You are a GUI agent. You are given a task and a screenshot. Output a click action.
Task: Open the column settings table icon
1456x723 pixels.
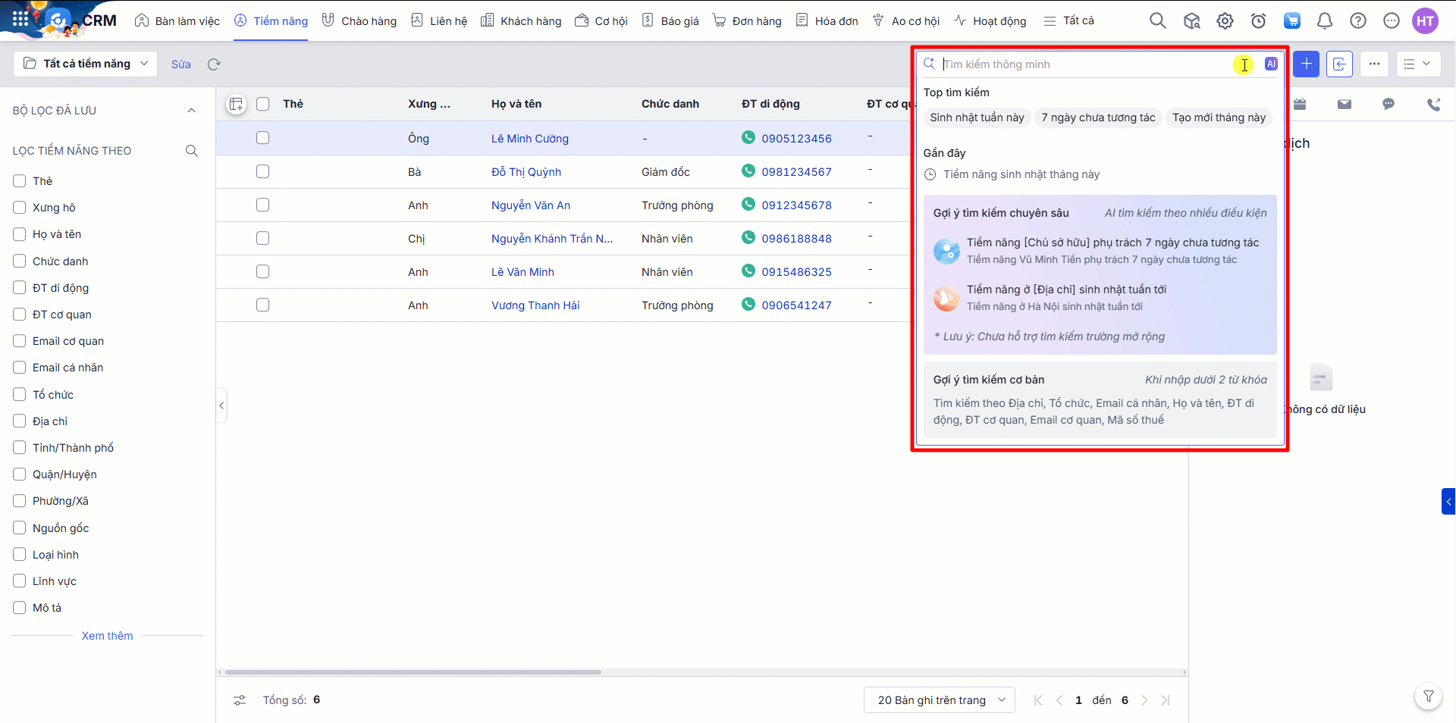pos(236,105)
